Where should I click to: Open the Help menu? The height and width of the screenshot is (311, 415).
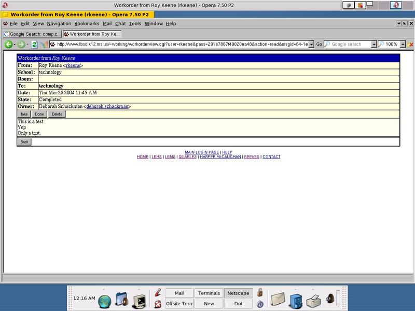click(x=171, y=23)
